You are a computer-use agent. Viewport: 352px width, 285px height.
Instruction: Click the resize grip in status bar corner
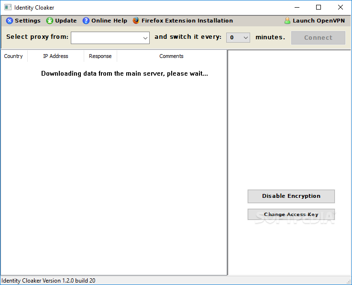349,282
